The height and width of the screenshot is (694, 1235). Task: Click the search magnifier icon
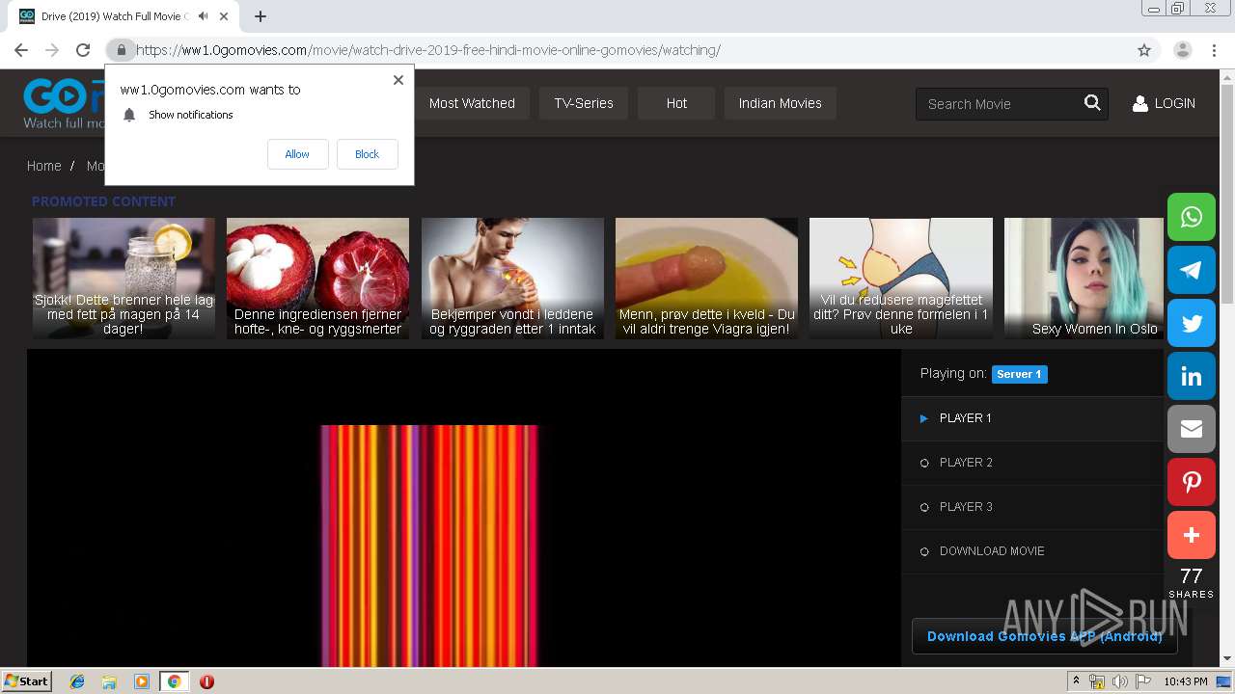tap(1092, 103)
